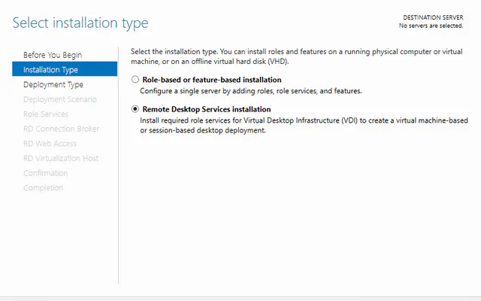Click the RD Web Access step
The width and height of the screenshot is (481, 301).
point(50,144)
